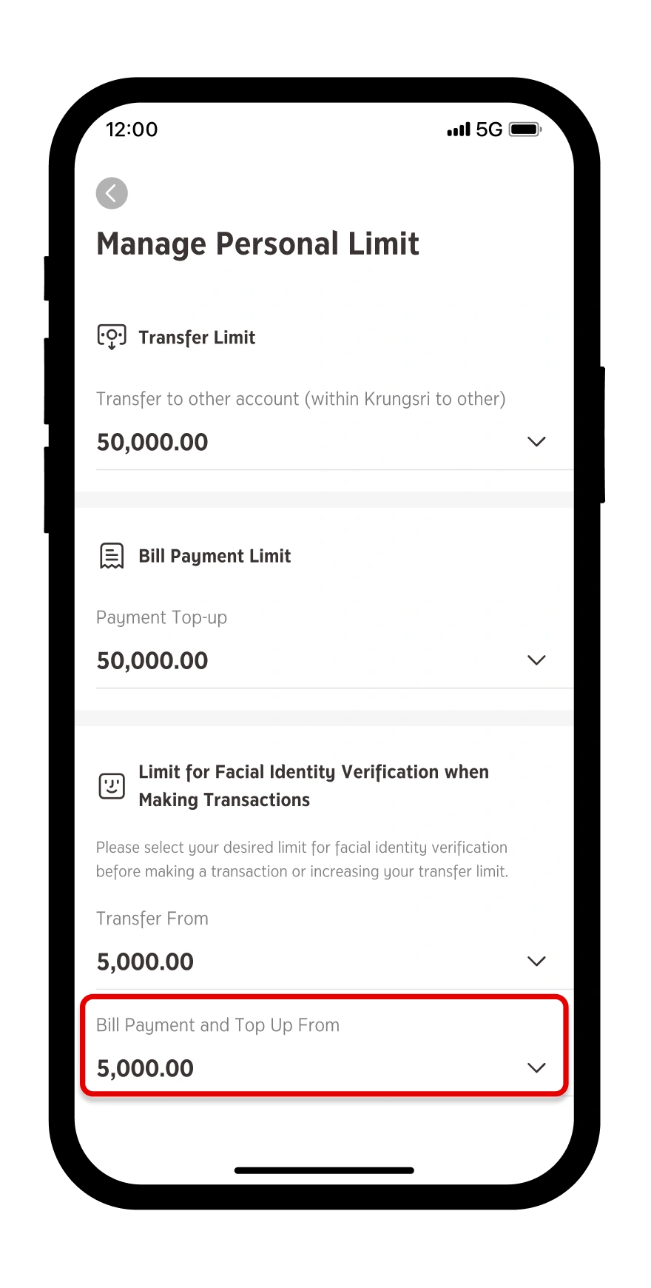Tap the battery status icon

525,130
